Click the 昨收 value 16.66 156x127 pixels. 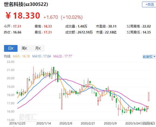(17, 32)
